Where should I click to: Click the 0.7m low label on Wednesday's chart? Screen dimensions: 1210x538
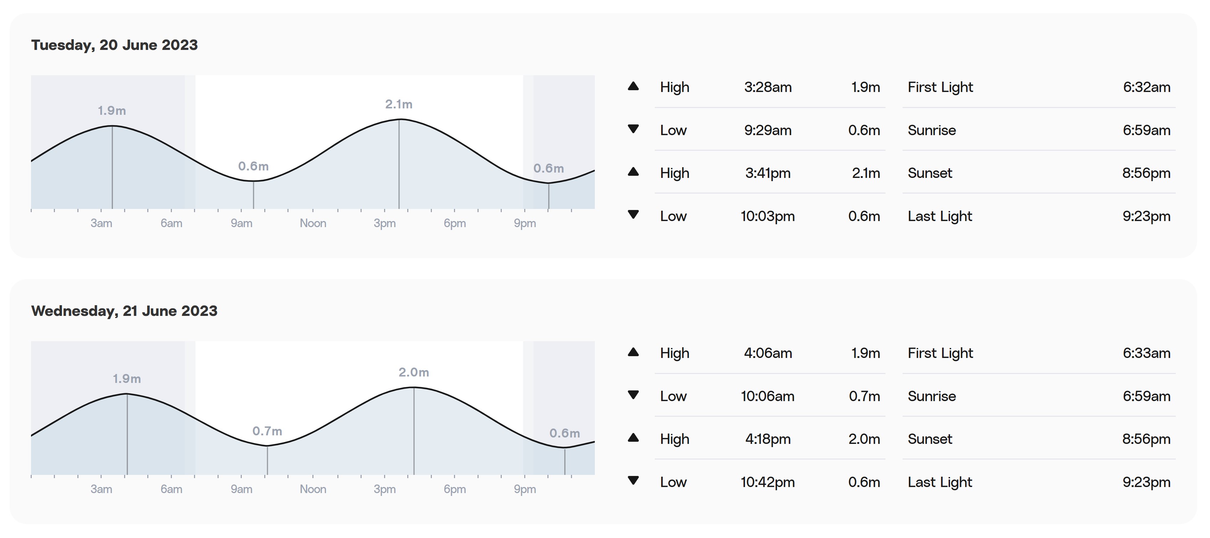point(267,431)
